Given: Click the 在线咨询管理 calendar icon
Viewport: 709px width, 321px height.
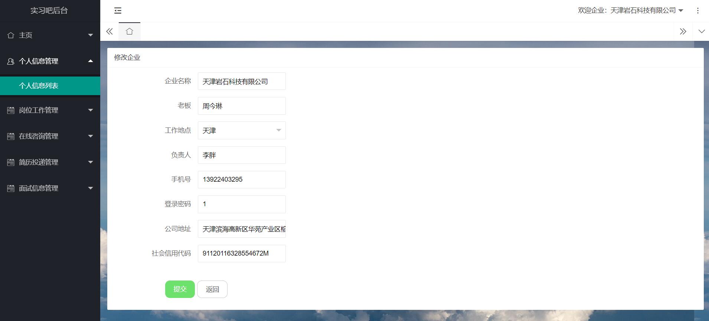Looking at the screenshot, I should coord(11,136).
